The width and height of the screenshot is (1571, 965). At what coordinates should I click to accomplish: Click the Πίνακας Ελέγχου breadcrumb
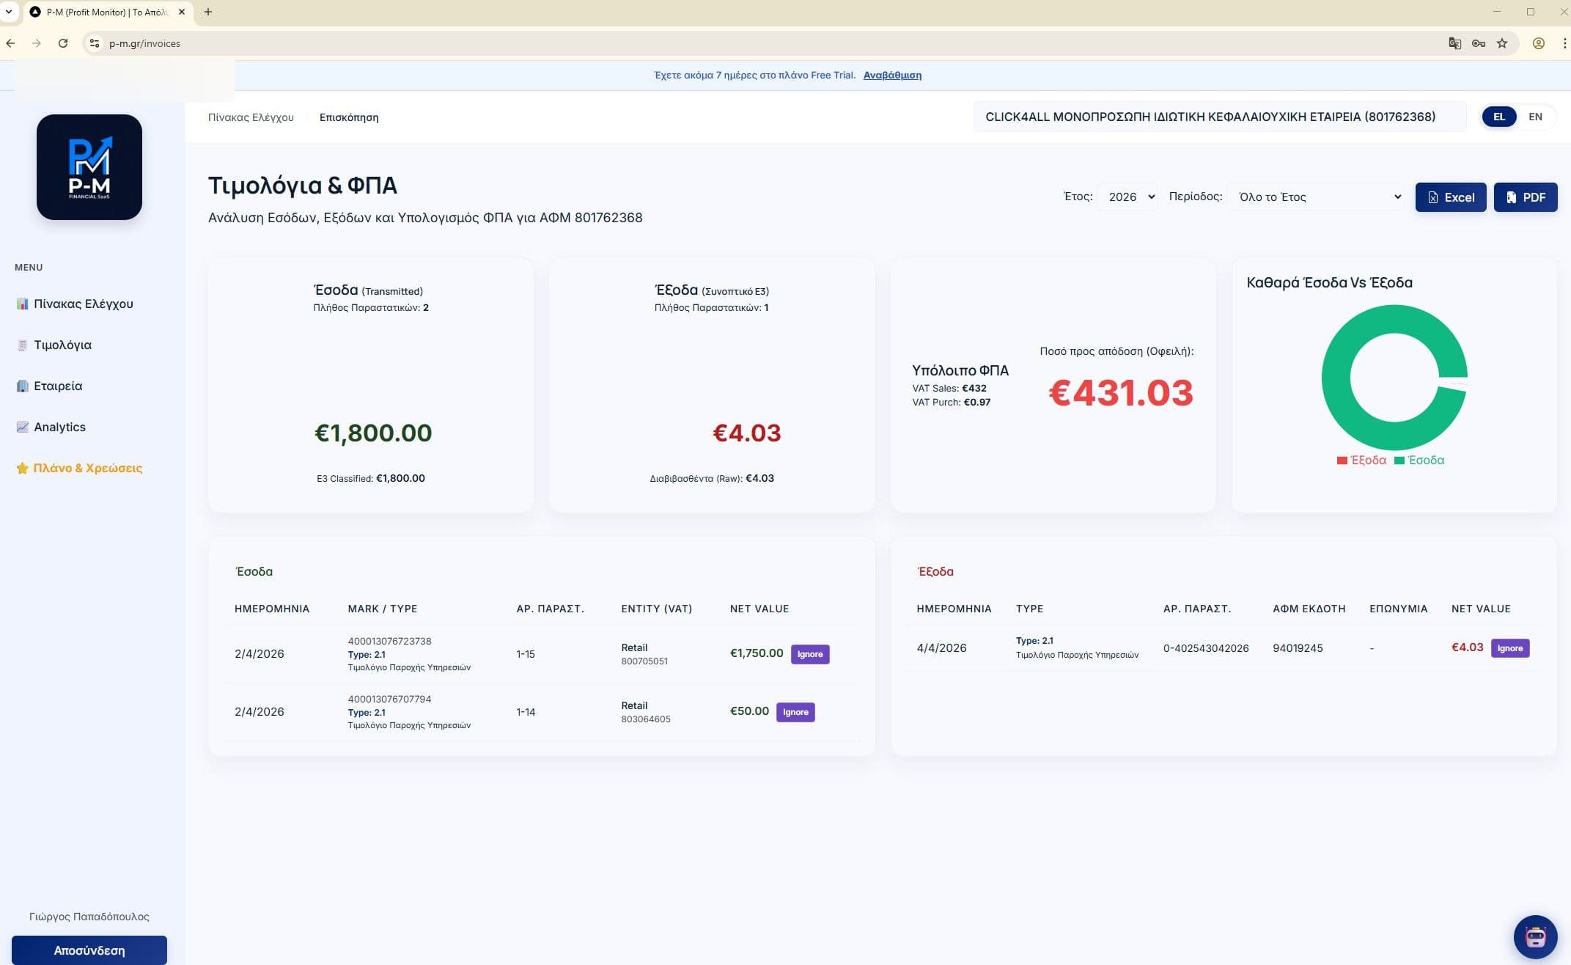(251, 117)
